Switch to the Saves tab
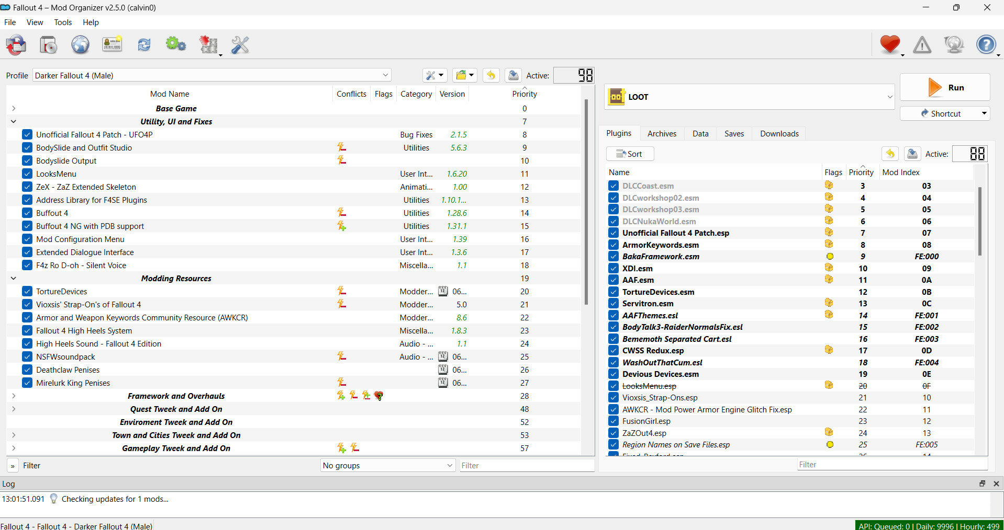Image resolution: width=1004 pixels, height=530 pixels. click(x=734, y=133)
